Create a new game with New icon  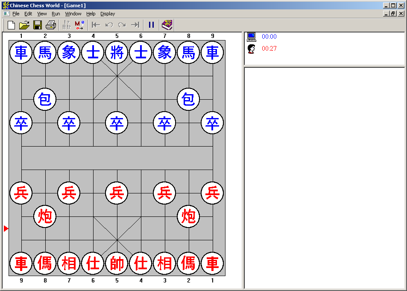[x=11, y=25]
